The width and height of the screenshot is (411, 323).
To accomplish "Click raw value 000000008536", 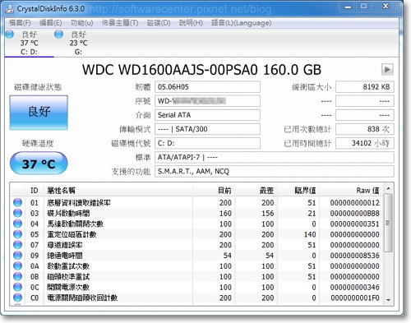I will [354, 256].
